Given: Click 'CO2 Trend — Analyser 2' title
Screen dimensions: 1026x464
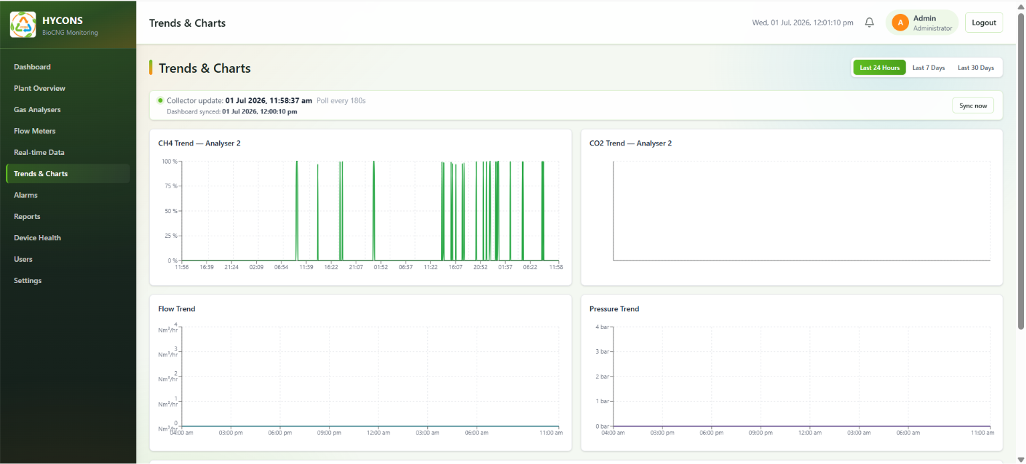Looking at the screenshot, I should 630,144.
